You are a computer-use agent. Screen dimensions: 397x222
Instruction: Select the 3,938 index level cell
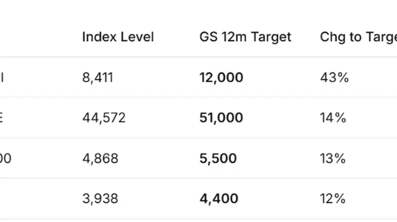pos(100,198)
